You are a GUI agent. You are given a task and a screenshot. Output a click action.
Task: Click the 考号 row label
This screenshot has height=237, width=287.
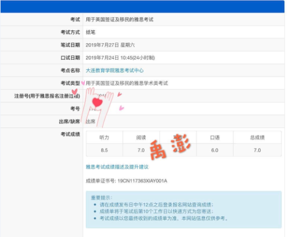75,109
